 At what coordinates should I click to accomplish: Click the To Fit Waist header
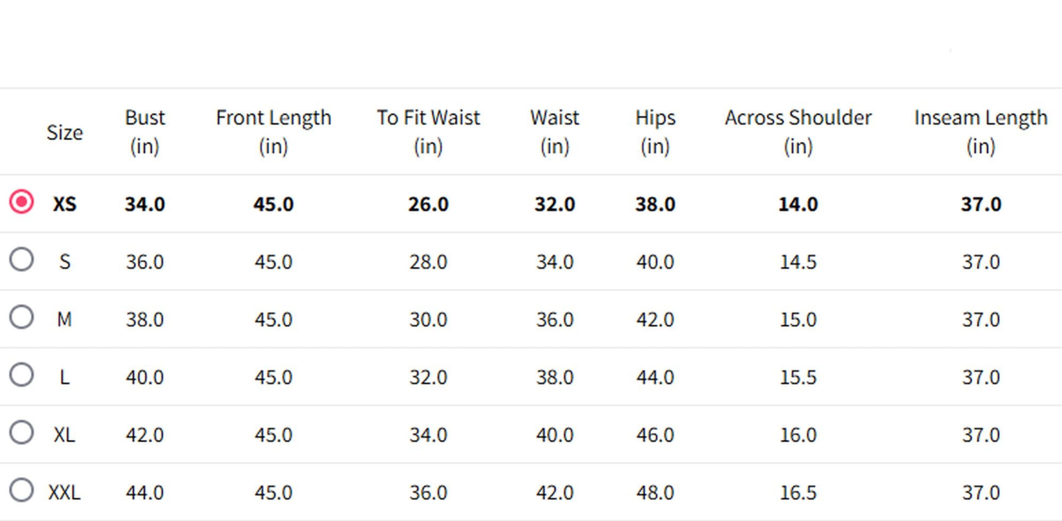[428, 132]
